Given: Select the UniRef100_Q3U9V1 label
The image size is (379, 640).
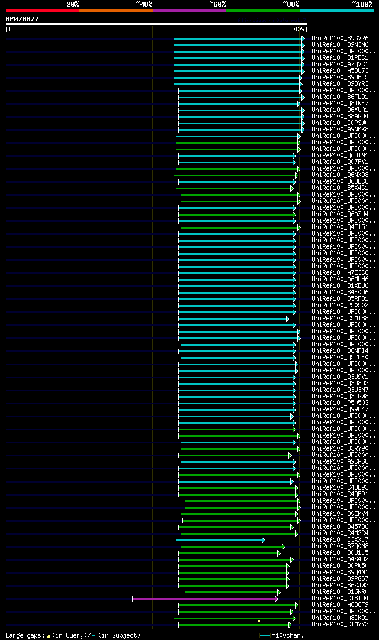Looking at the screenshot, I should (340, 377).
